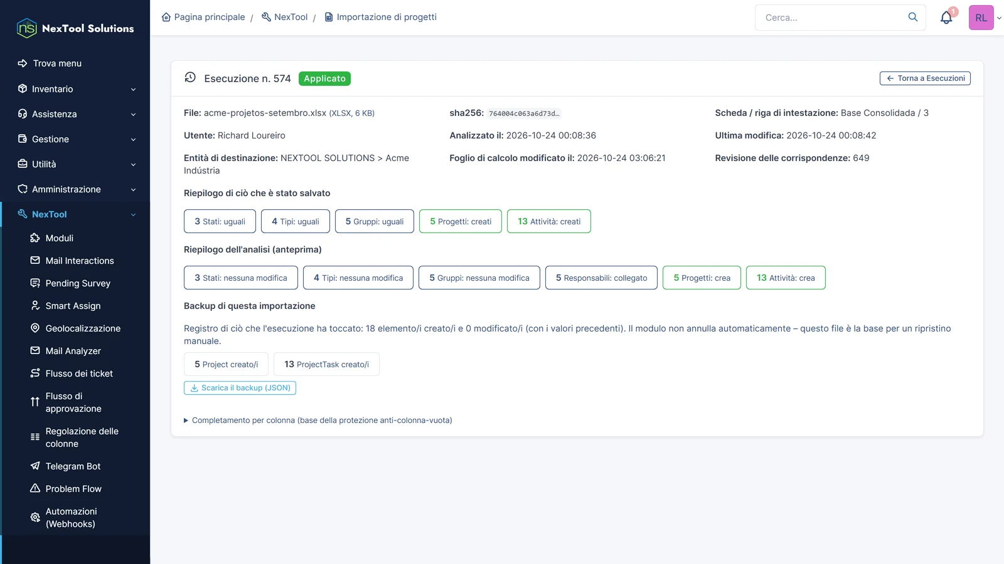Viewport: 1004px width, 564px height.
Task: Open the RL user avatar menu
Action: [981, 18]
